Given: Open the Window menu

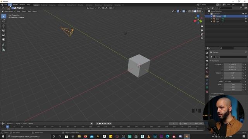Looking at the screenshot, I should point(22,5).
